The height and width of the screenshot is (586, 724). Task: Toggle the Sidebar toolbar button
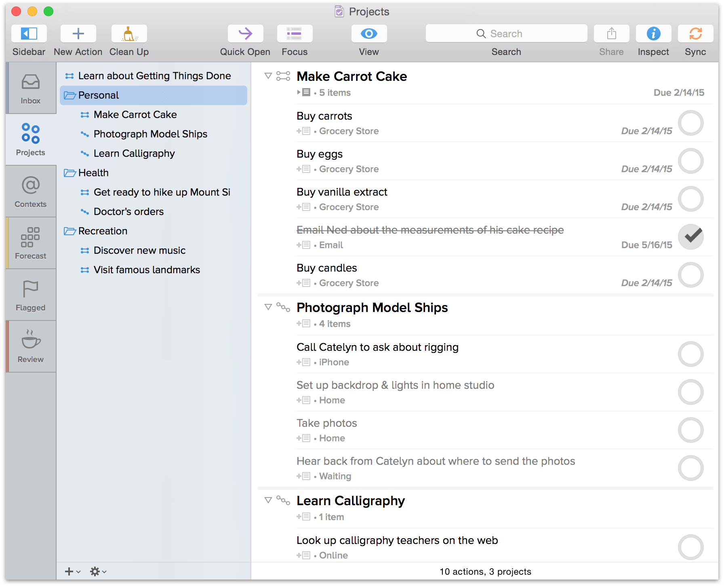(x=29, y=34)
